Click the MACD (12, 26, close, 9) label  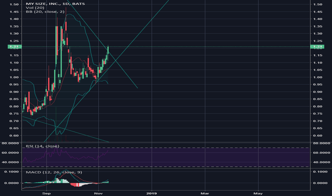(x=54, y=172)
